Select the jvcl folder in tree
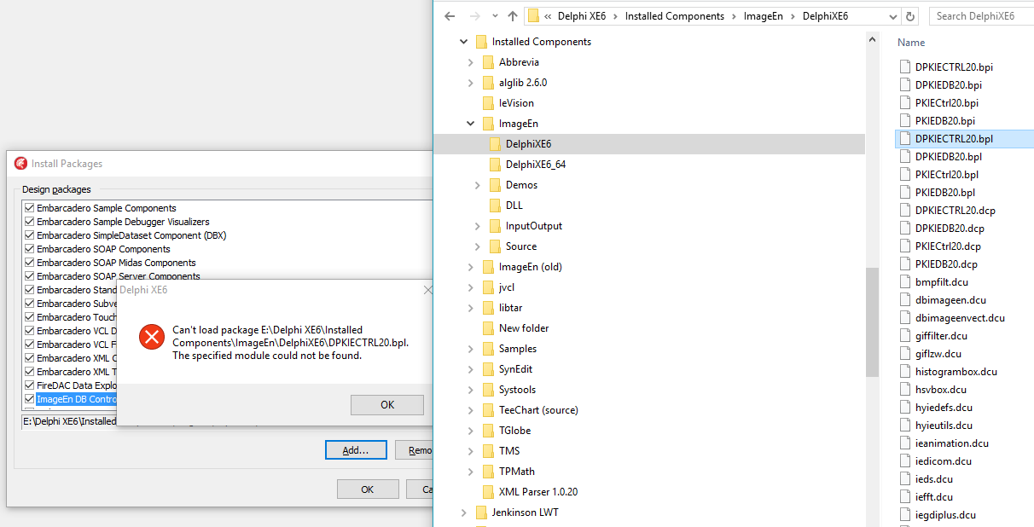Viewport: 1034px width, 527px height. pos(507,287)
